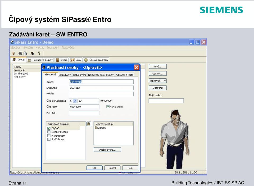Viewport: 254px width, 186px height.
Task: Click the Osobní dveře button
Action: point(107,150)
